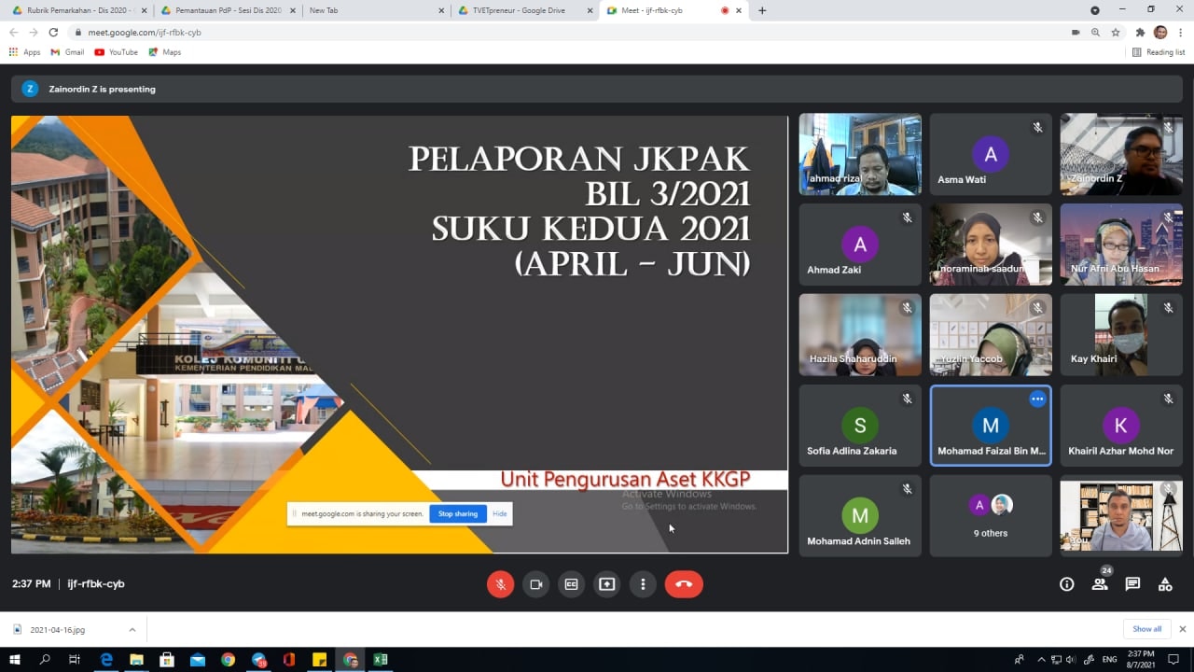Open the in-call chat panel
The image size is (1194, 672).
[x=1132, y=584]
